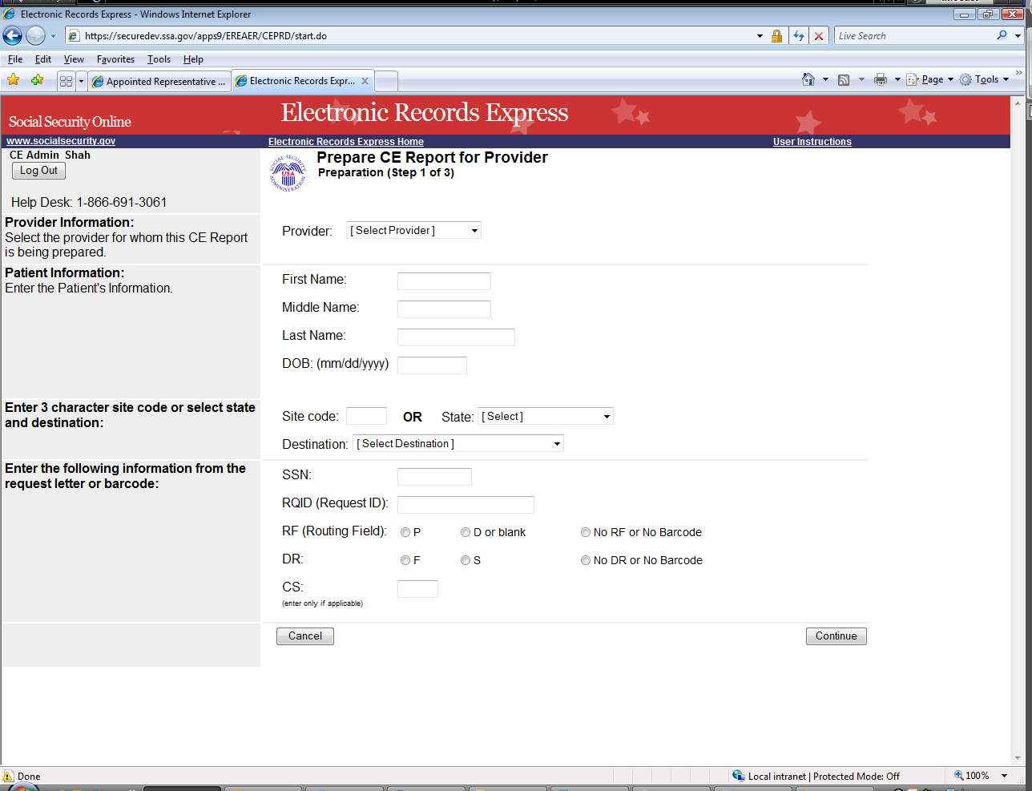Open the Tools menu in menu bar
Image resolution: width=1032 pixels, height=791 pixels.
click(x=159, y=59)
